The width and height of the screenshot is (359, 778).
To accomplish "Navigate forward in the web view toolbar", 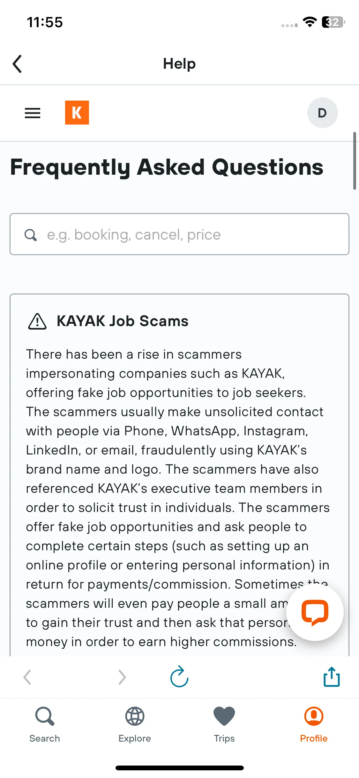I will 122,677.
